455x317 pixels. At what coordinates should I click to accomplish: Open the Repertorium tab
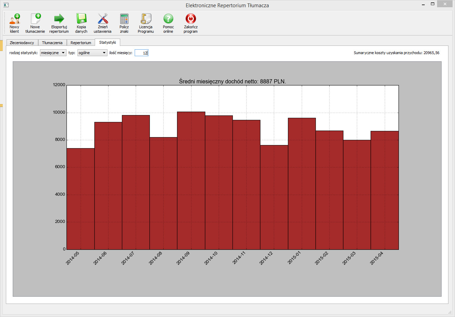tap(81, 43)
